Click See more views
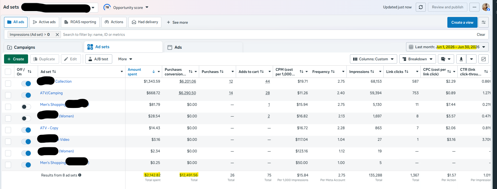Image resolution: width=497 pixels, height=189 pixels. tap(177, 22)
